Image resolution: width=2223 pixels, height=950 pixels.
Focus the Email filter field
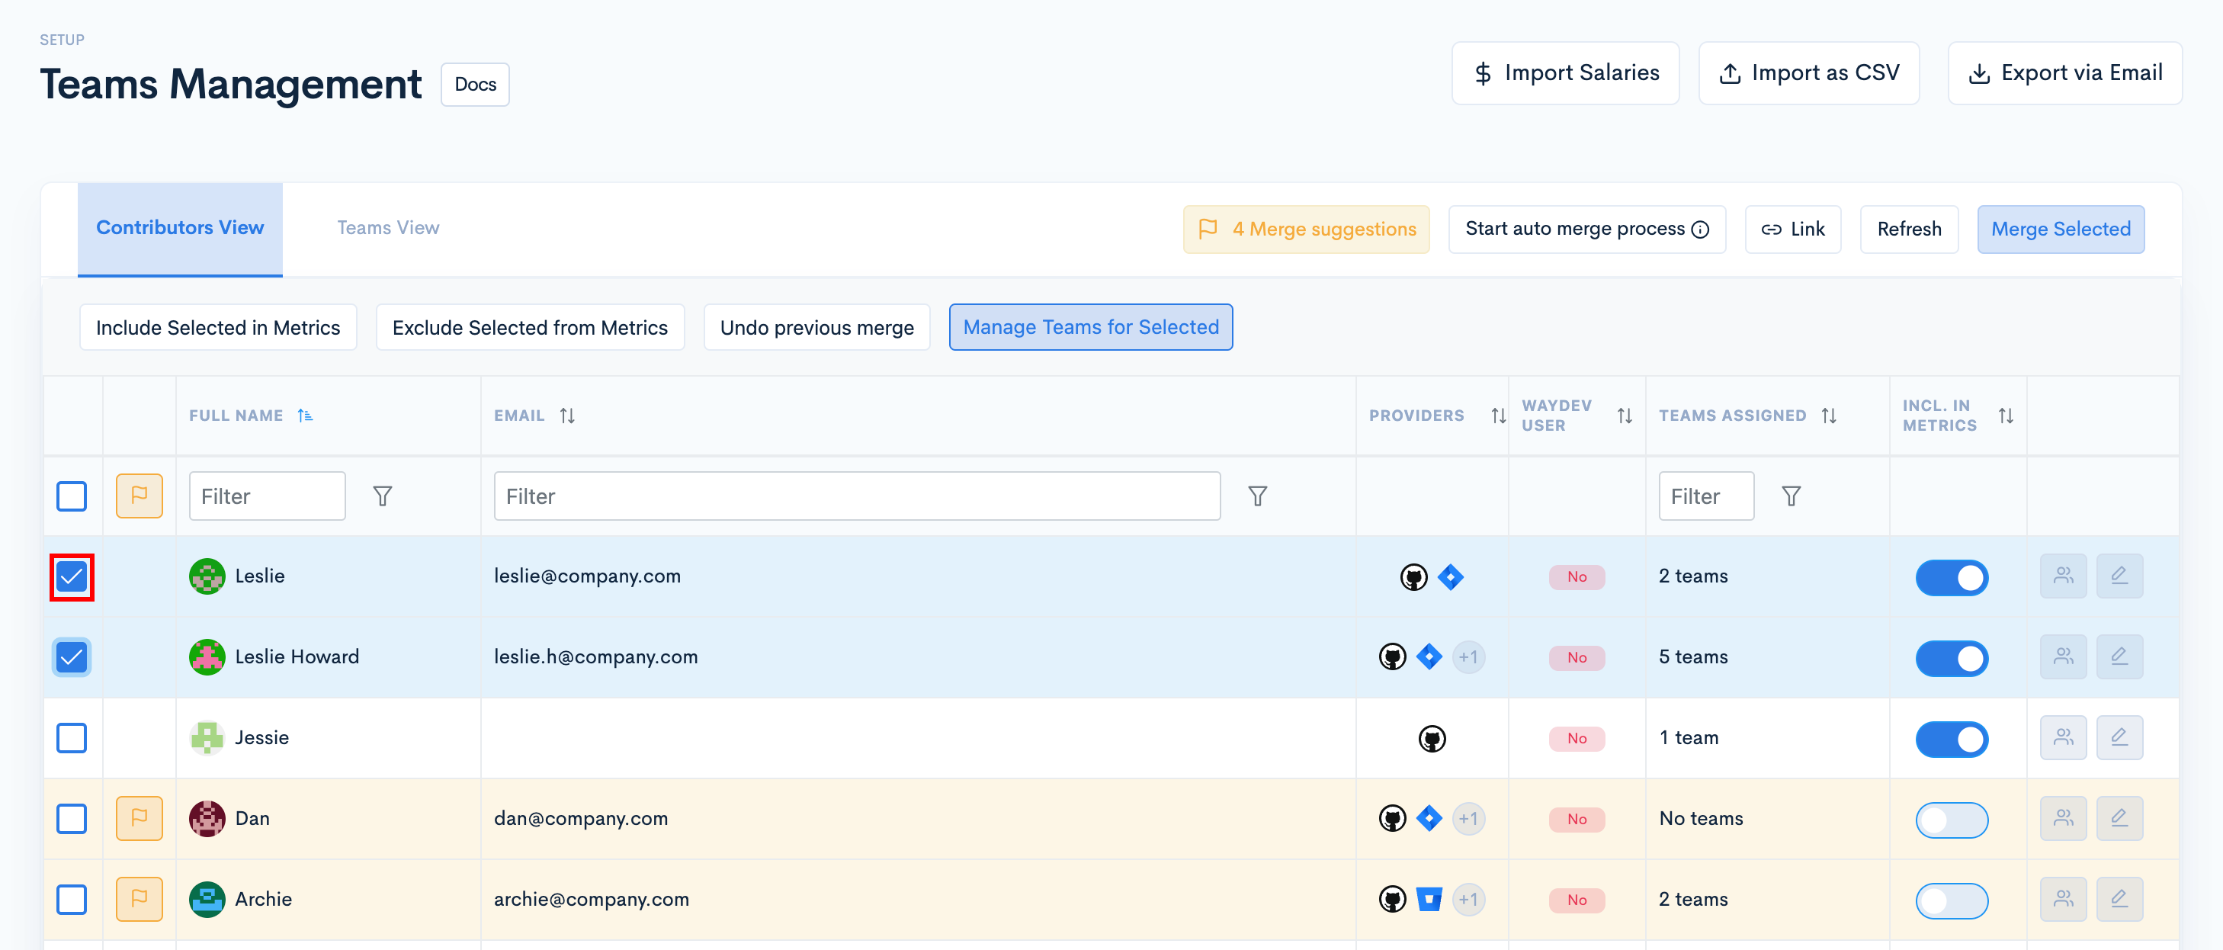[856, 496]
